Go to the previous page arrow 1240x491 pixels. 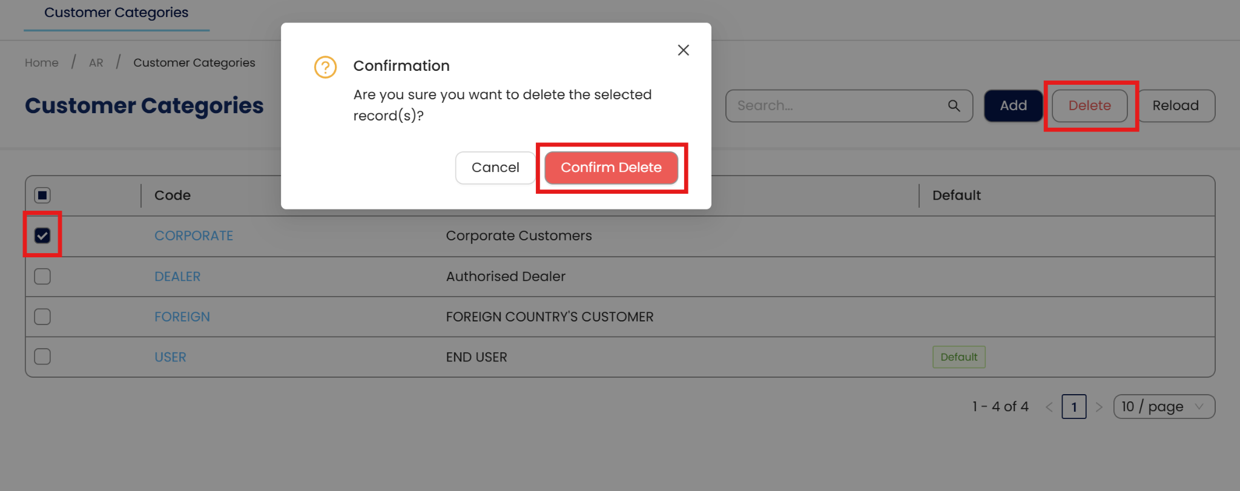tap(1049, 407)
